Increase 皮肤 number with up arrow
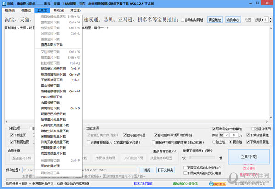 271,18
